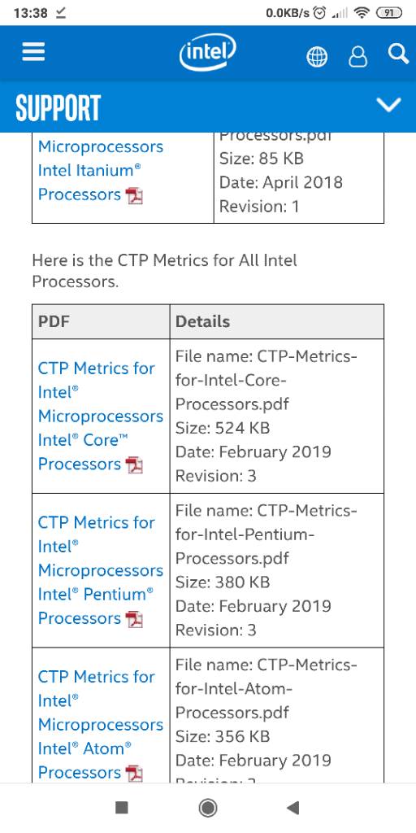The image size is (416, 833).
Task: Tap the Atom Processors PDF icon
Action: 134,774
